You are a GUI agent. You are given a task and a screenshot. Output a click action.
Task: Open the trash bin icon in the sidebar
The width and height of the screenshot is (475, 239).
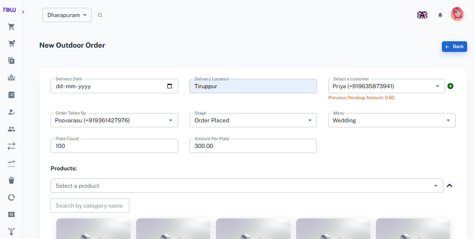tap(11, 180)
